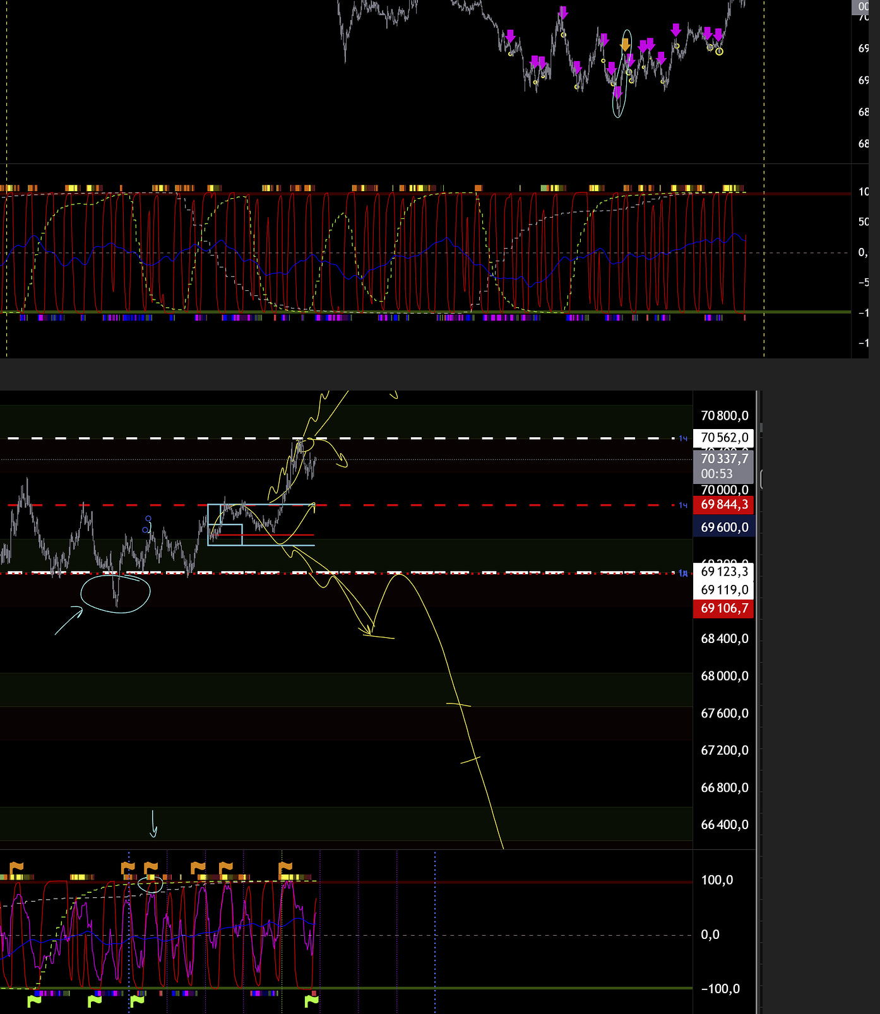Click the 100,0 oscillator scale label
Screen dimensions: 880x1014
point(716,880)
